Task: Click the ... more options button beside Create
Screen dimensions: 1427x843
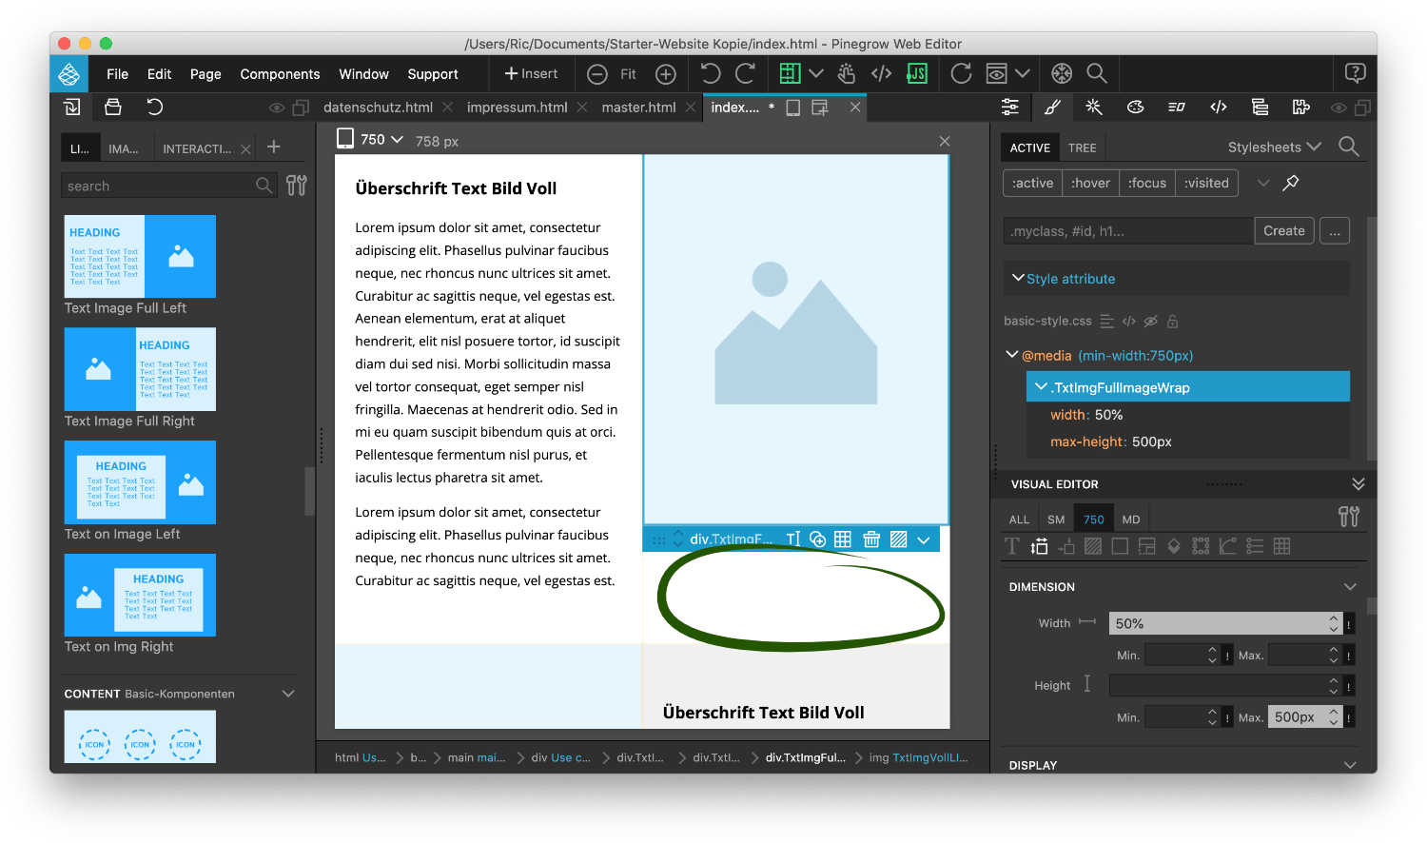Action: click(1335, 230)
